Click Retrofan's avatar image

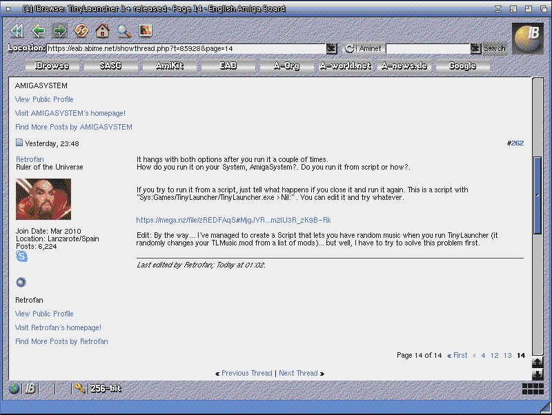click(x=43, y=199)
